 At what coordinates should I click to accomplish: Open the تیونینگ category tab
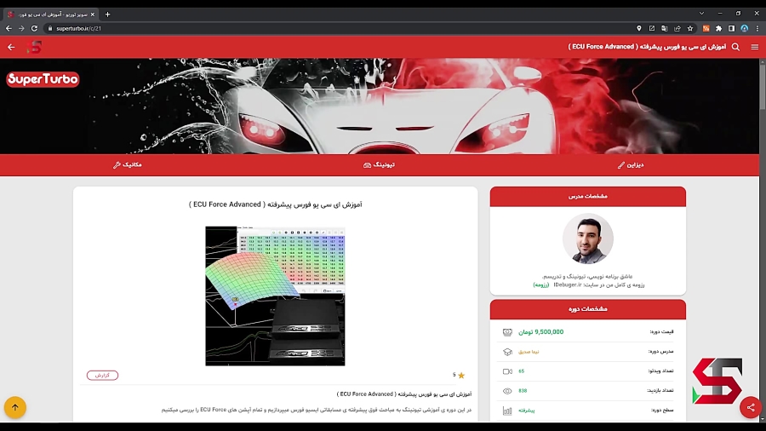(x=379, y=164)
